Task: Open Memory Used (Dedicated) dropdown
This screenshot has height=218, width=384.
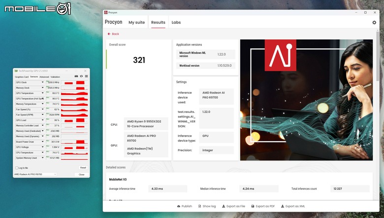Action: click(x=42, y=131)
